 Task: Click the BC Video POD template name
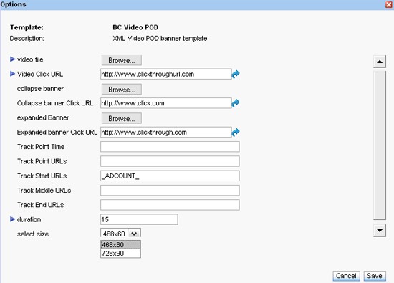pyautogui.click(x=135, y=27)
